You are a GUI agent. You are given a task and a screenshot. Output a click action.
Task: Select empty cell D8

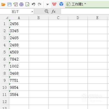pyautogui.click(x=78, y=73)
